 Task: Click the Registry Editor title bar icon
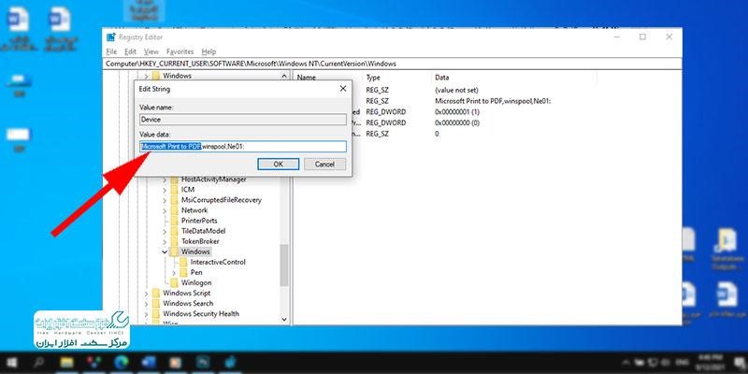point(111,37)
